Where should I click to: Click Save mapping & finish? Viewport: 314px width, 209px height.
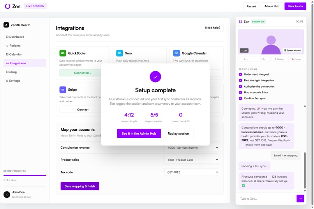pyautogui.click(x=80, y=186)
